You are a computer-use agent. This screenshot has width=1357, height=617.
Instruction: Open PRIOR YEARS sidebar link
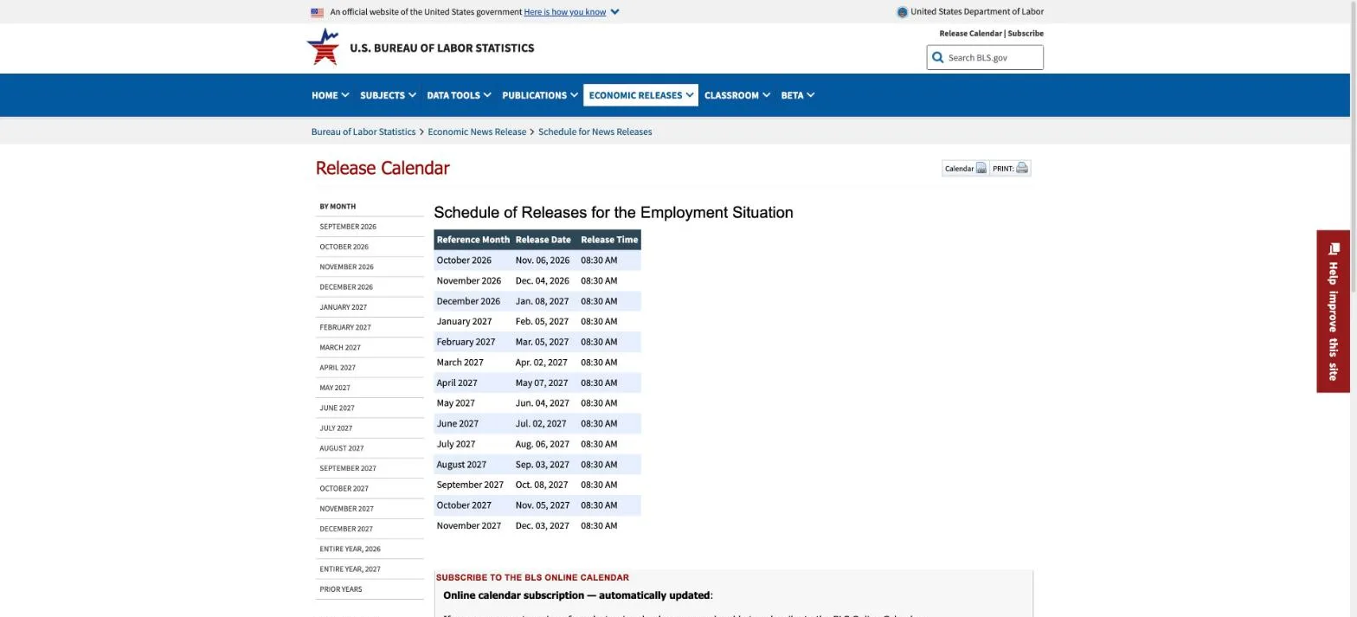341,589
